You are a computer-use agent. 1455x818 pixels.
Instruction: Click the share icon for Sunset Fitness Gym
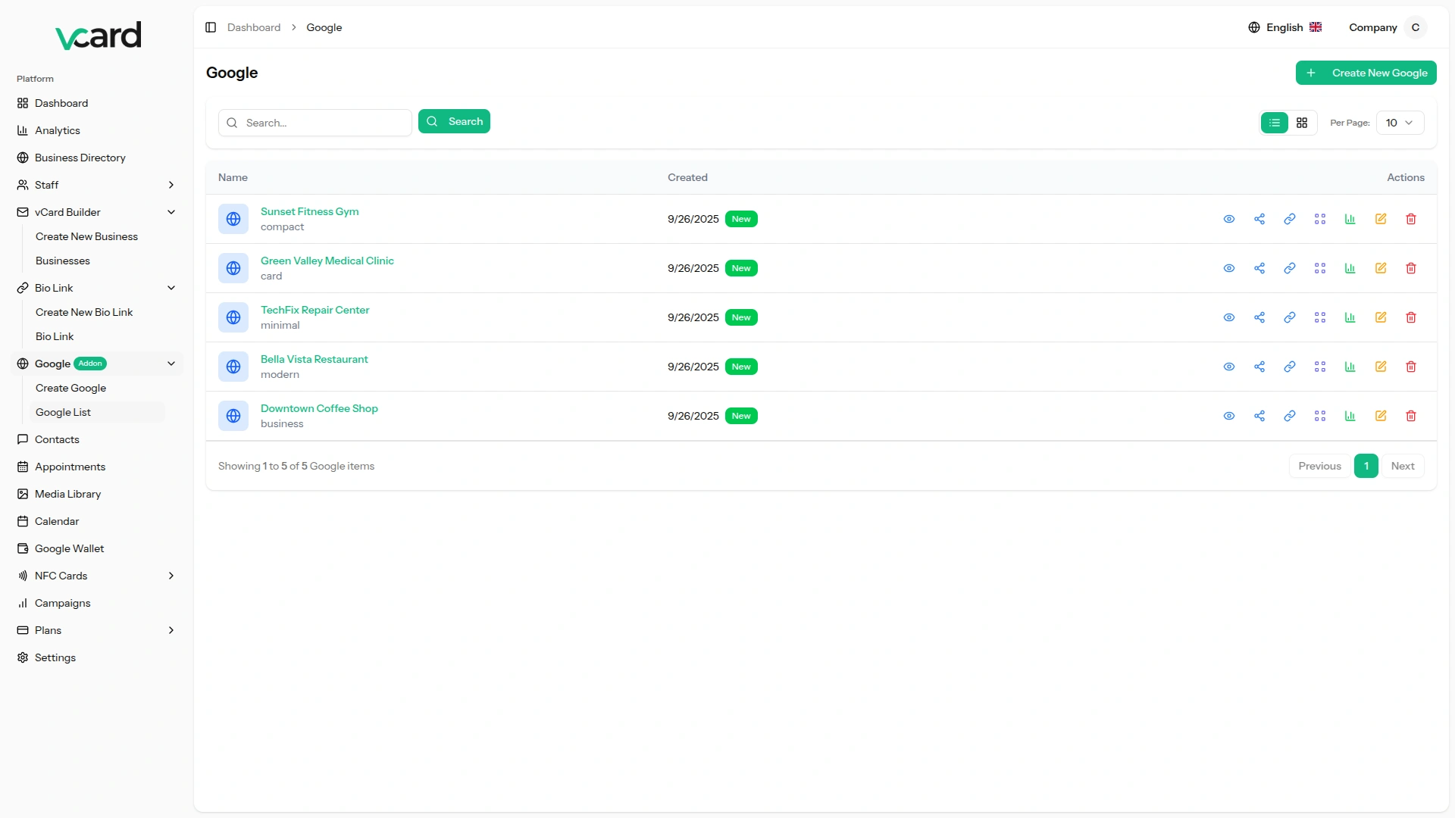[1259, 219]
